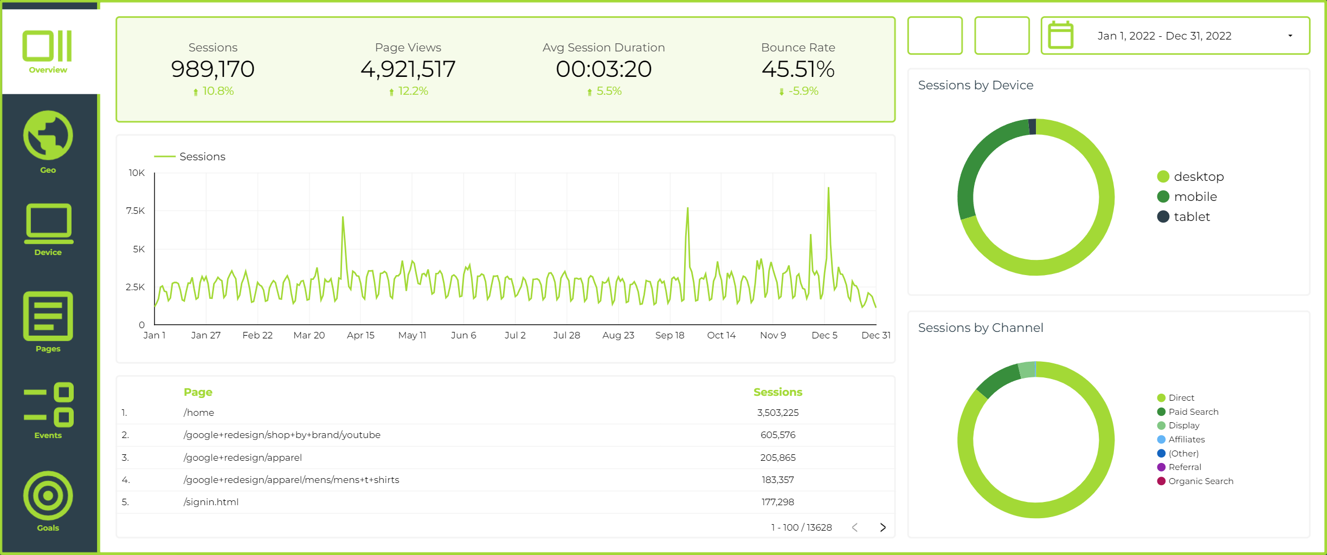Go to previous page of table
The width and height of the screenshot is (1327, 555).
pyautogui.click(x=855, y=527)
